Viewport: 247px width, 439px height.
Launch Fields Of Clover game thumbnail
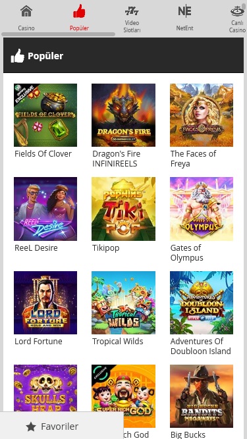pyautogui.click(x=45, y=115)
